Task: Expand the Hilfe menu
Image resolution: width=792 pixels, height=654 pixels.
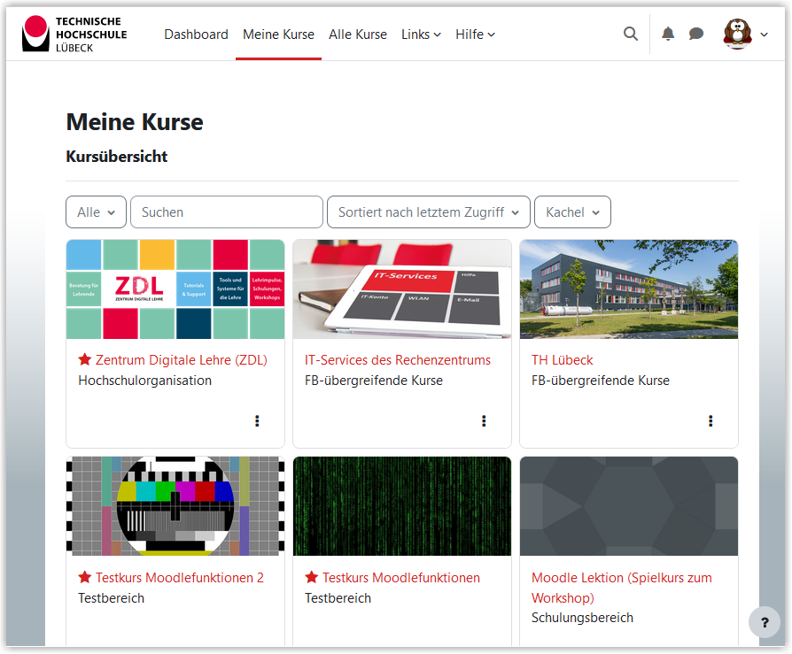Action: point(475,35)
